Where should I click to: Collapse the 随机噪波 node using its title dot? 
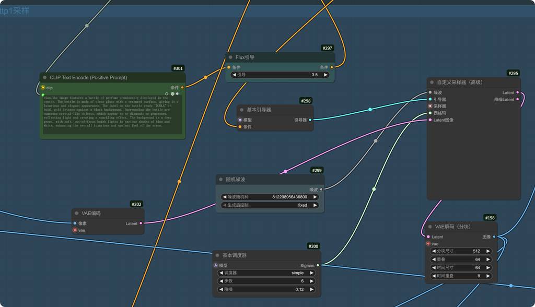(x=220, y=179)
